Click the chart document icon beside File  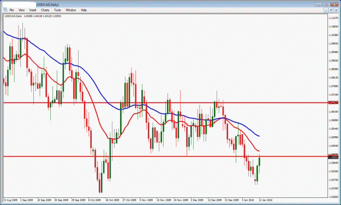(5, 10)
